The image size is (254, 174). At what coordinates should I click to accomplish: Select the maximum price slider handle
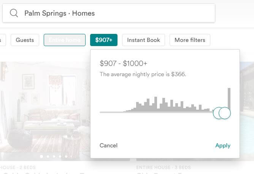coord(225,113)
